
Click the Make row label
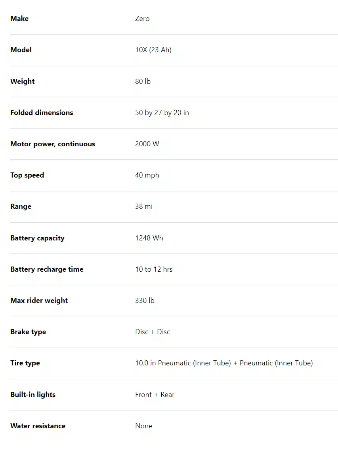(x=19, y=19)
